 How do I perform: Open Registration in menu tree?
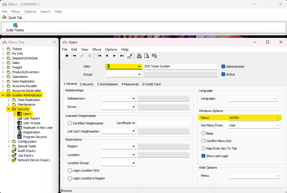pyautogui.click(x=32, y=132)
